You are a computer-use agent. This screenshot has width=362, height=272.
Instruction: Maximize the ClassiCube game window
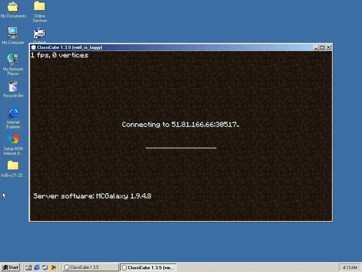click(x=322, y=47)
